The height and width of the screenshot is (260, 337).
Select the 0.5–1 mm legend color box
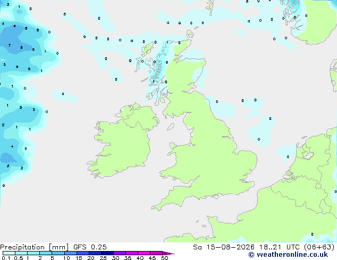(21, 253)
